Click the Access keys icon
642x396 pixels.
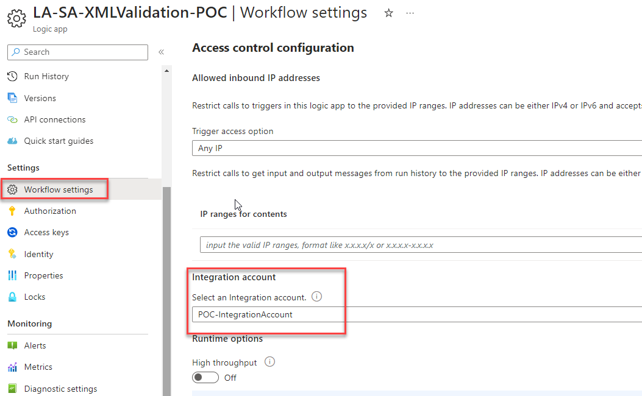[12, 232]
